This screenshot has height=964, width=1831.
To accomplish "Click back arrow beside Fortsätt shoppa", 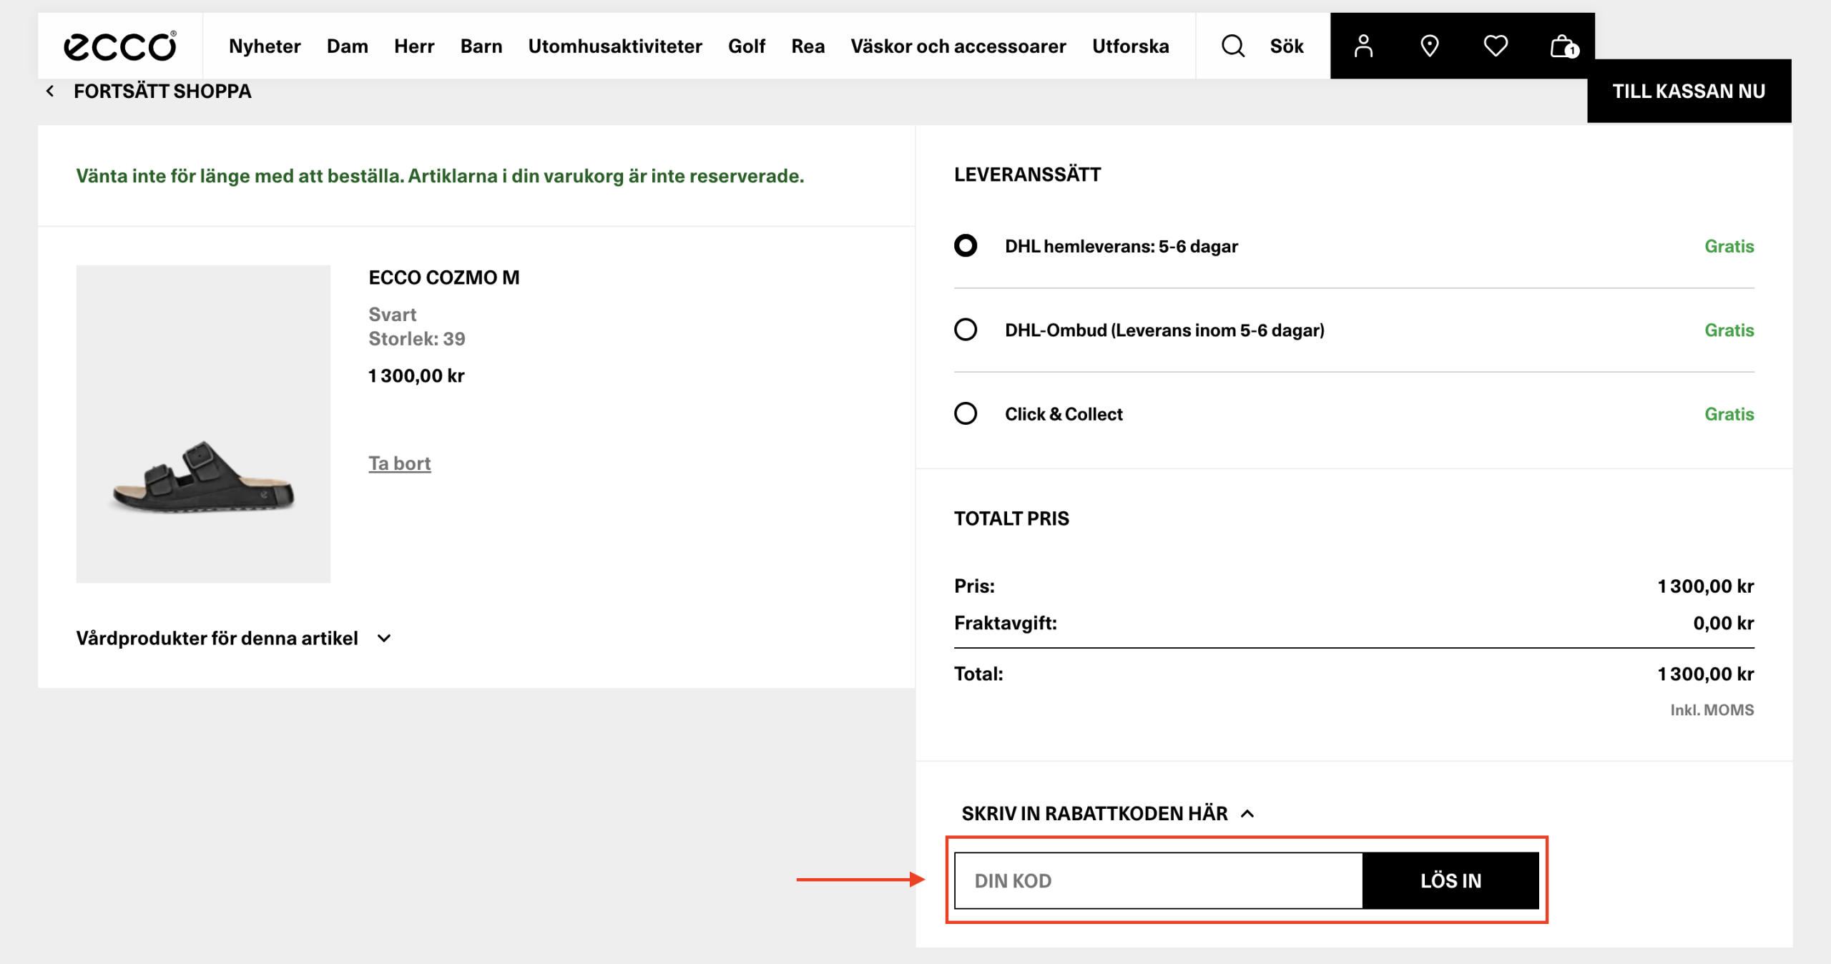I will pyautogui.click(x=50, y=91).
